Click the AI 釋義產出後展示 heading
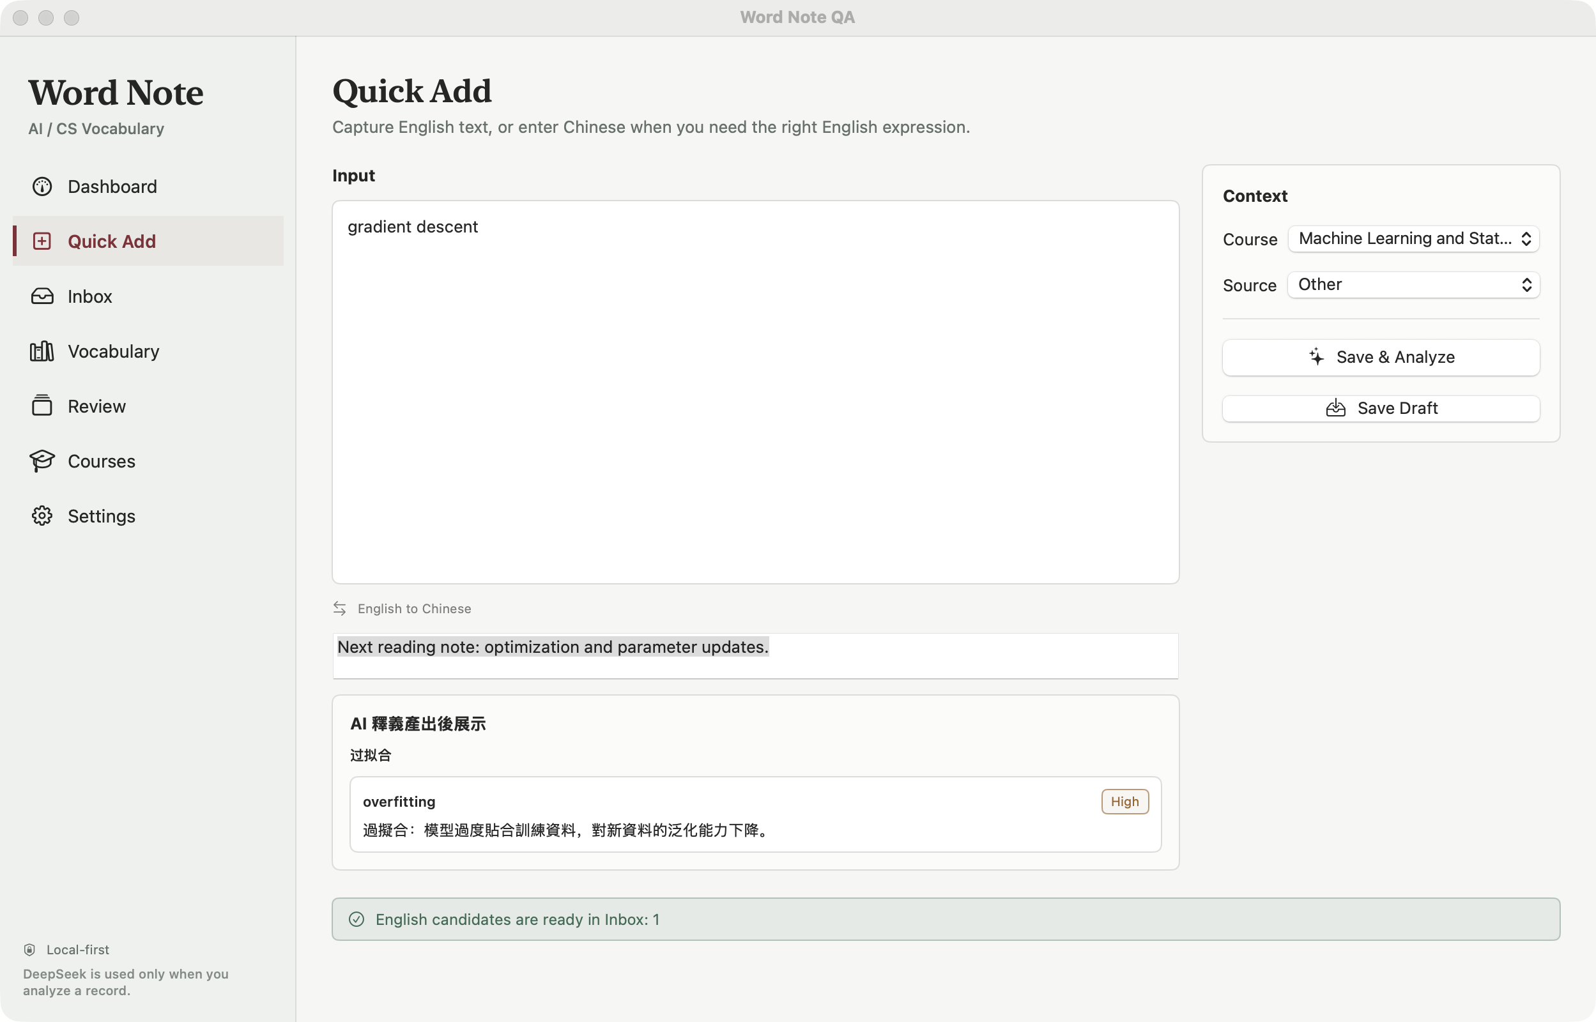Viewport: 1596px width, 1022px height. tap(418, 724)
